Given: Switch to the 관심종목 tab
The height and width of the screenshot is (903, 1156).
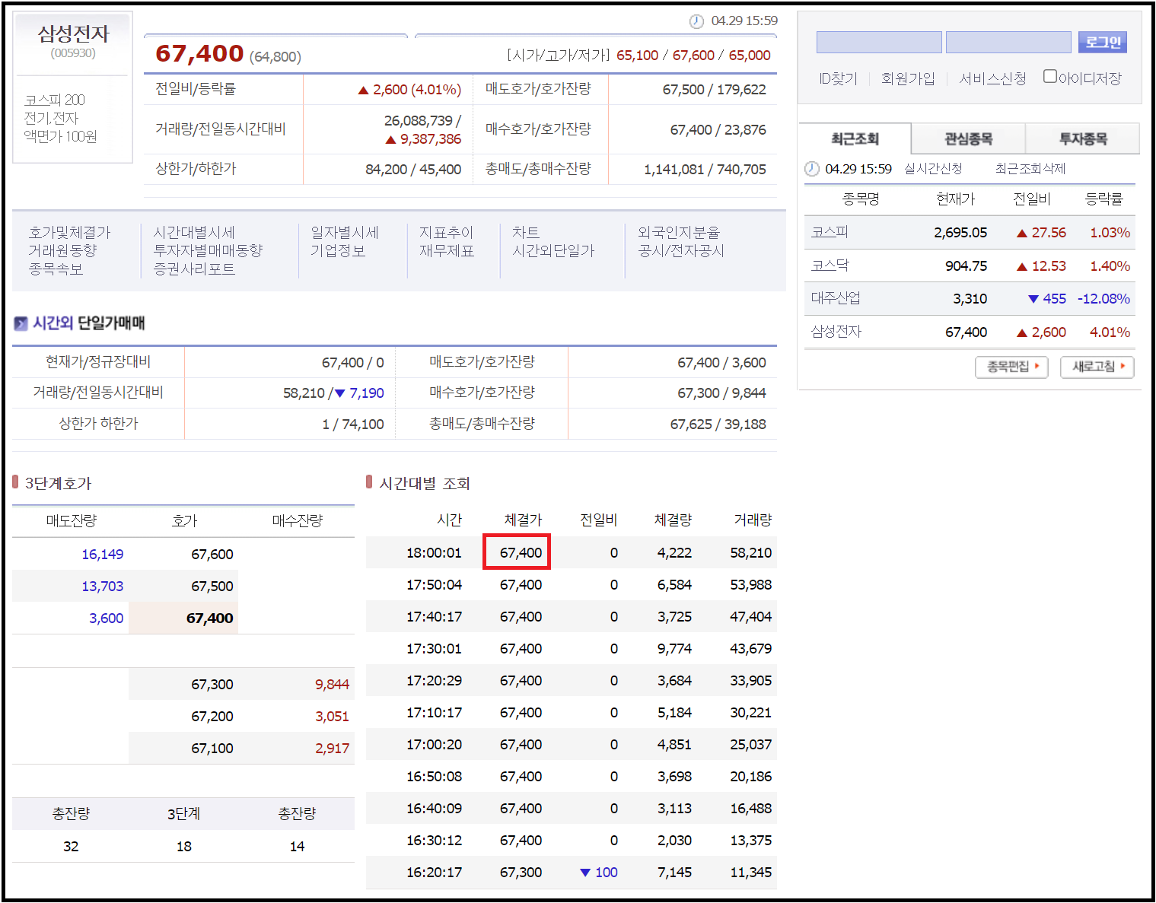Looking at the screenshot, I should click(x=968, y=138).
